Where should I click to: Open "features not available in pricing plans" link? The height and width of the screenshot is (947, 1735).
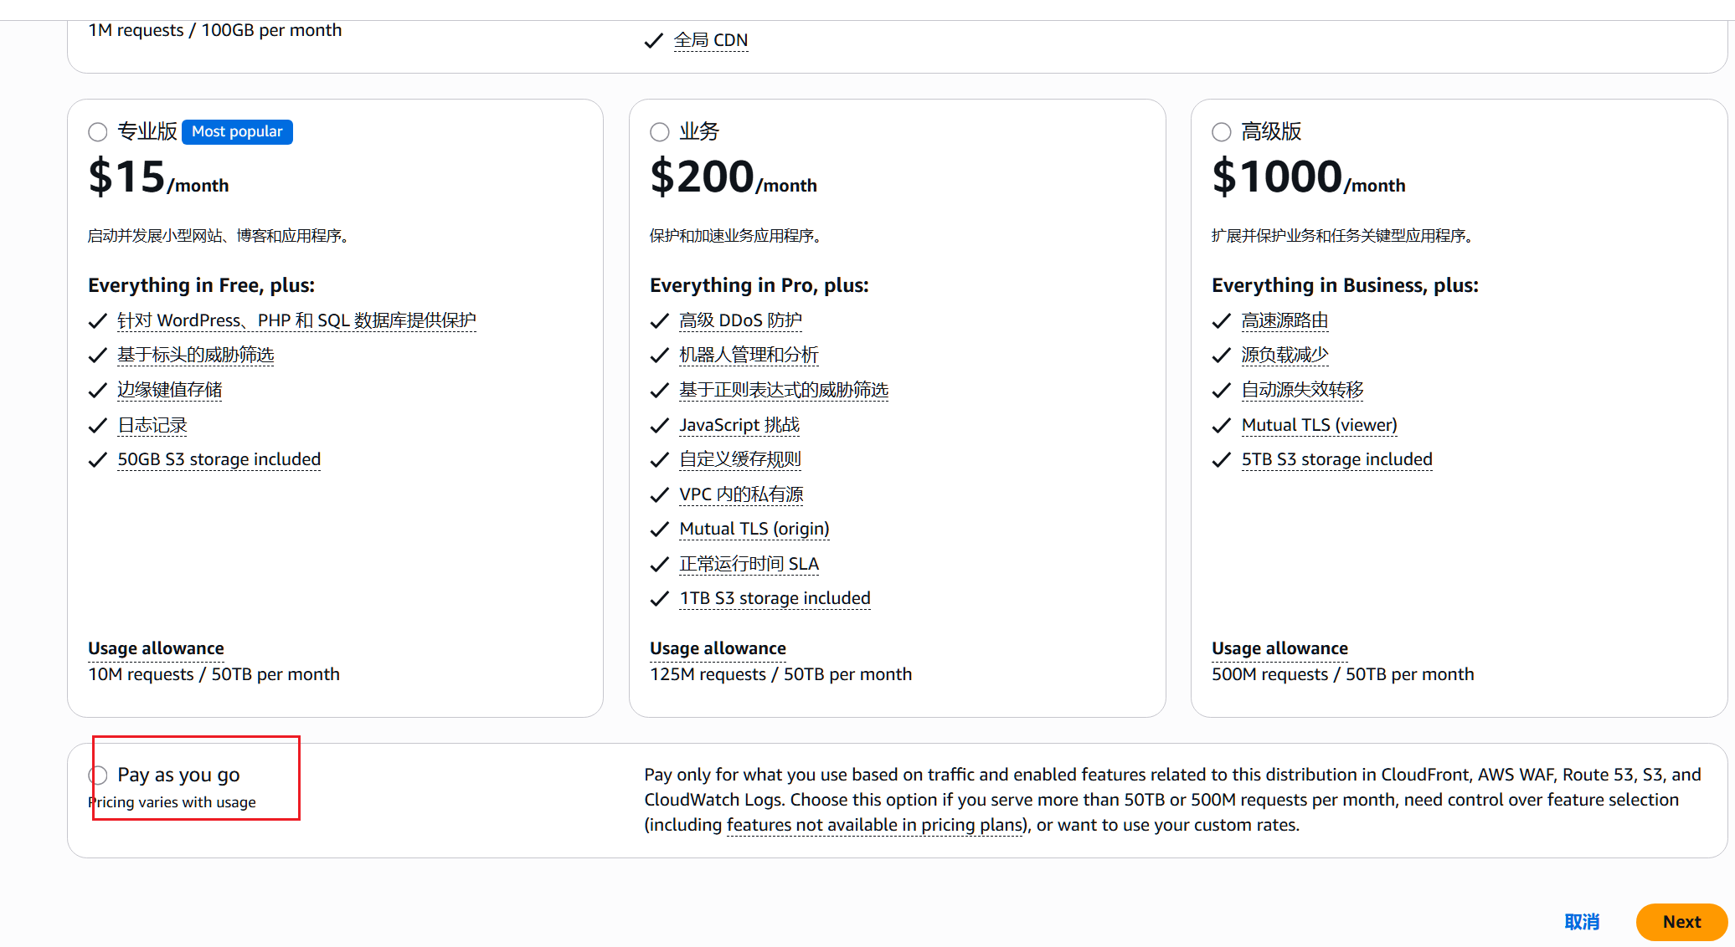877,825
